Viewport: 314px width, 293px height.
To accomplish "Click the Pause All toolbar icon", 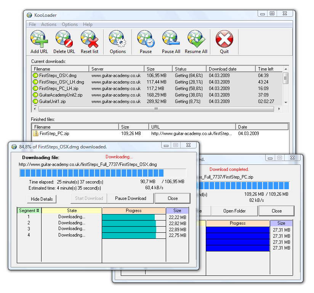I will [171, 39].
